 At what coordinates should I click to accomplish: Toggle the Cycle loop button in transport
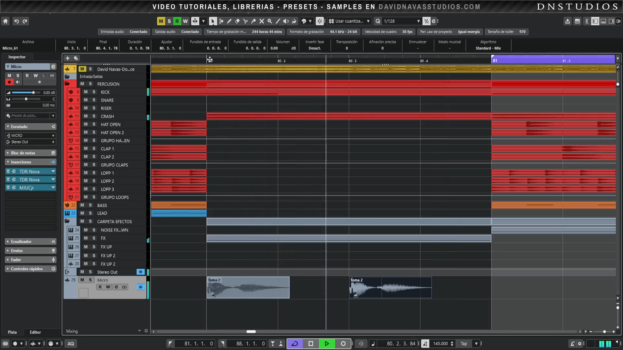tap(295, 343)
